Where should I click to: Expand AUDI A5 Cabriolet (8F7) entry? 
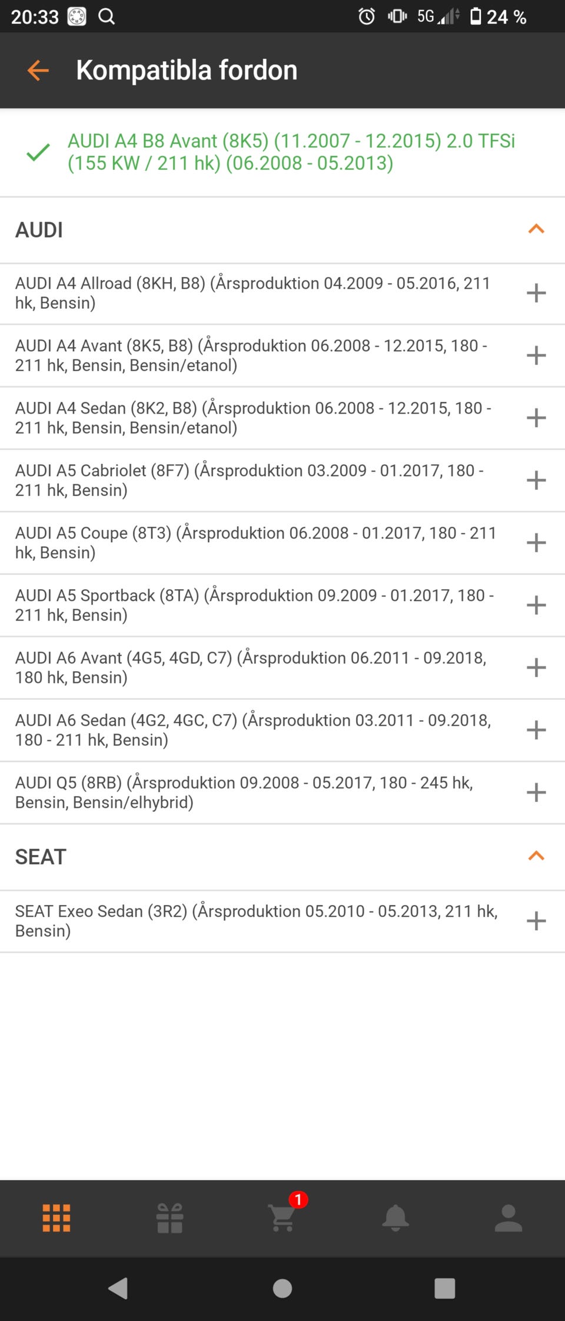point(536,480)
